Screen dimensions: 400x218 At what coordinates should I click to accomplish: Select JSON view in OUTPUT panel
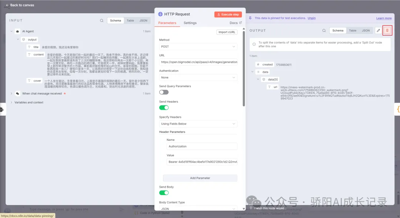366,31
